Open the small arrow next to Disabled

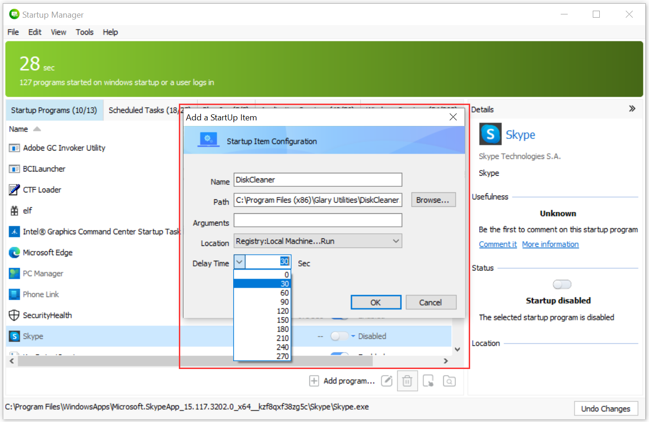click(353, 336)
